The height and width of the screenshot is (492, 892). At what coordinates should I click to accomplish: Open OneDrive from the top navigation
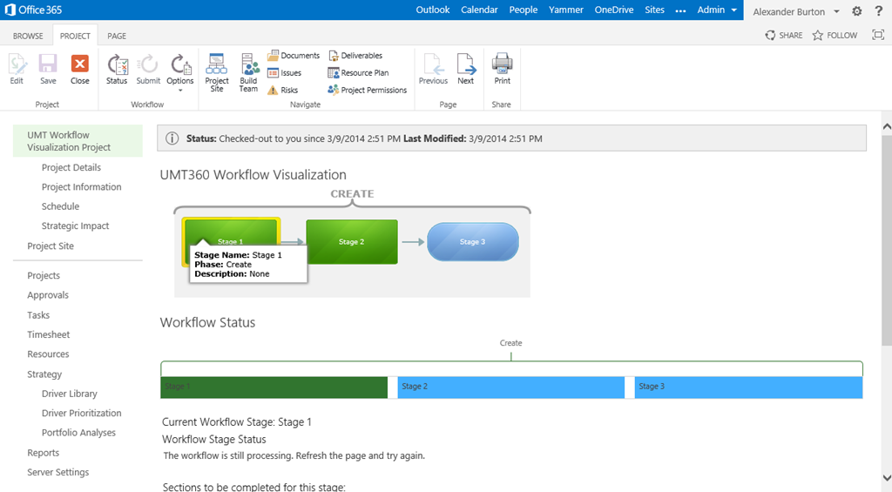[x=614, y=10]
